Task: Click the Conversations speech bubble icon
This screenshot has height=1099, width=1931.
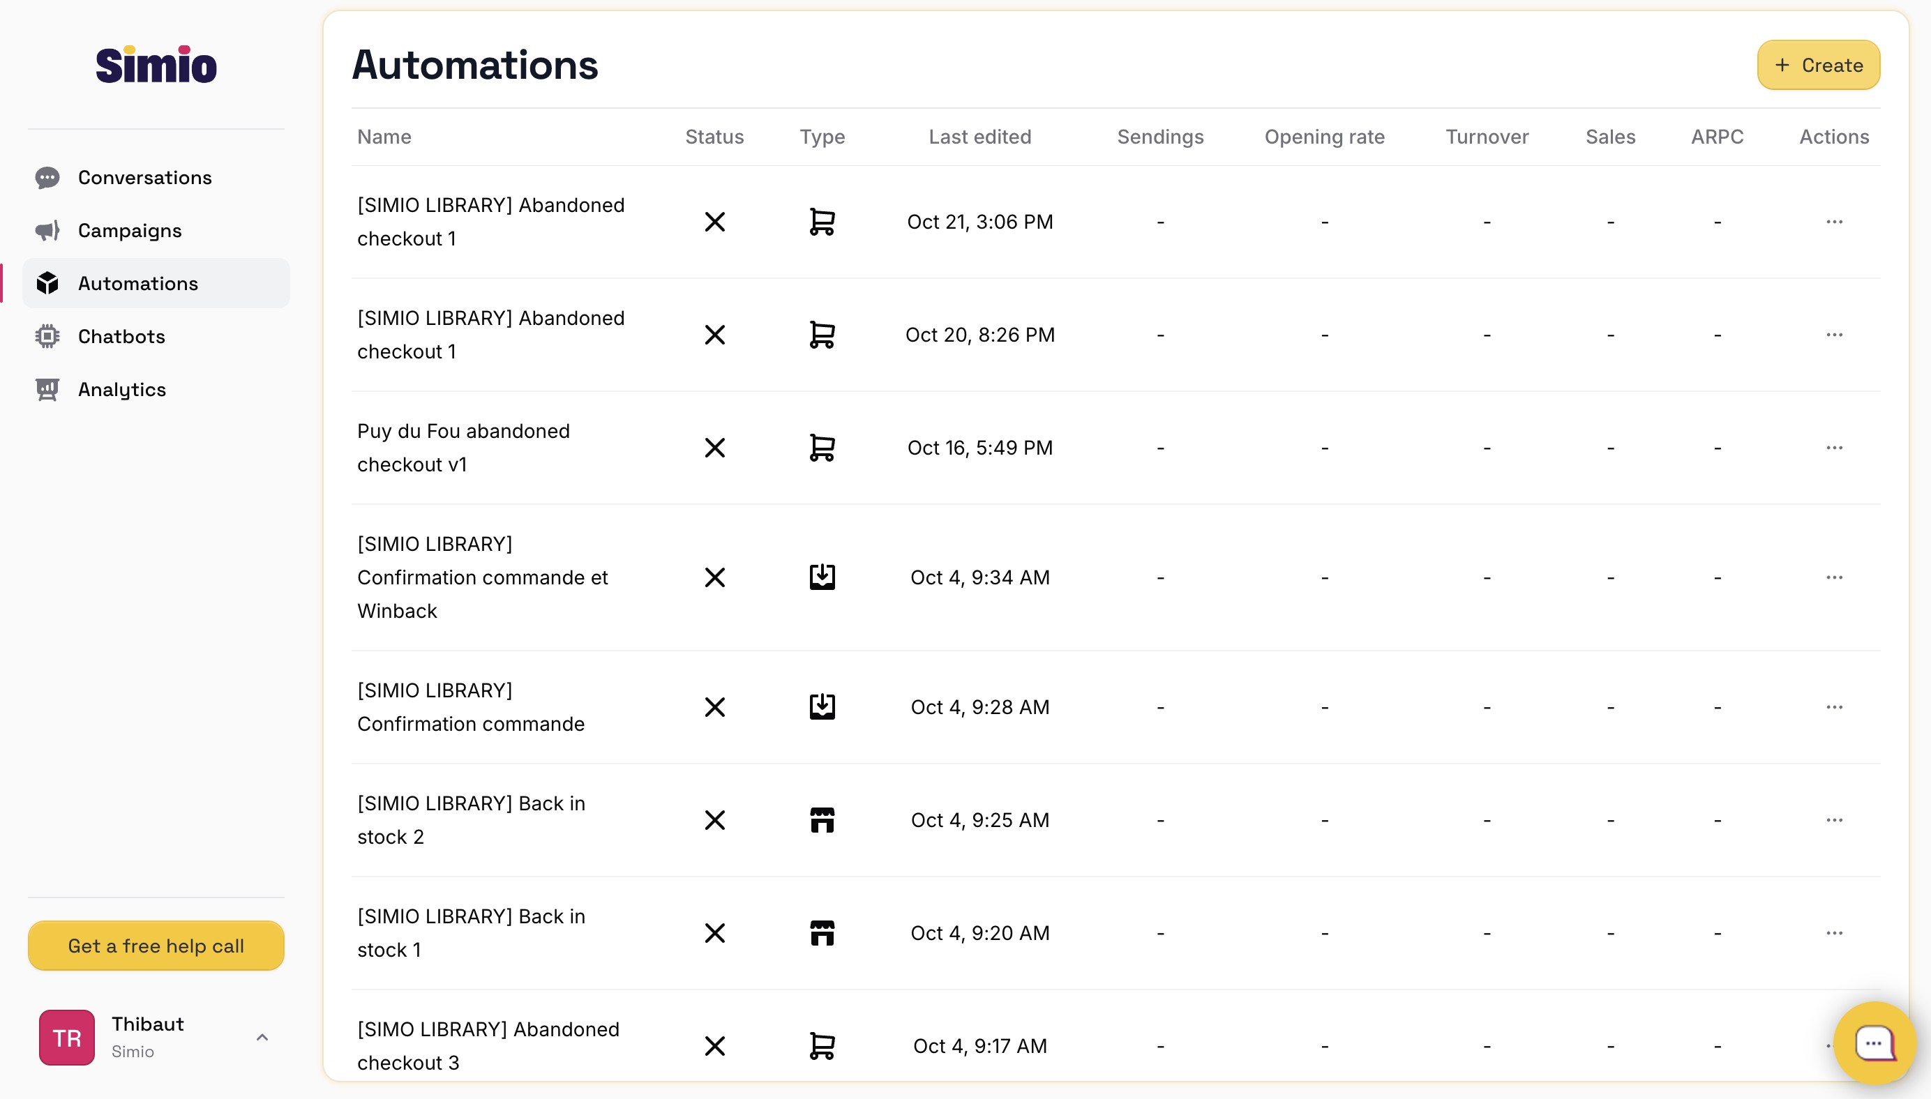Action: [47, 177]
